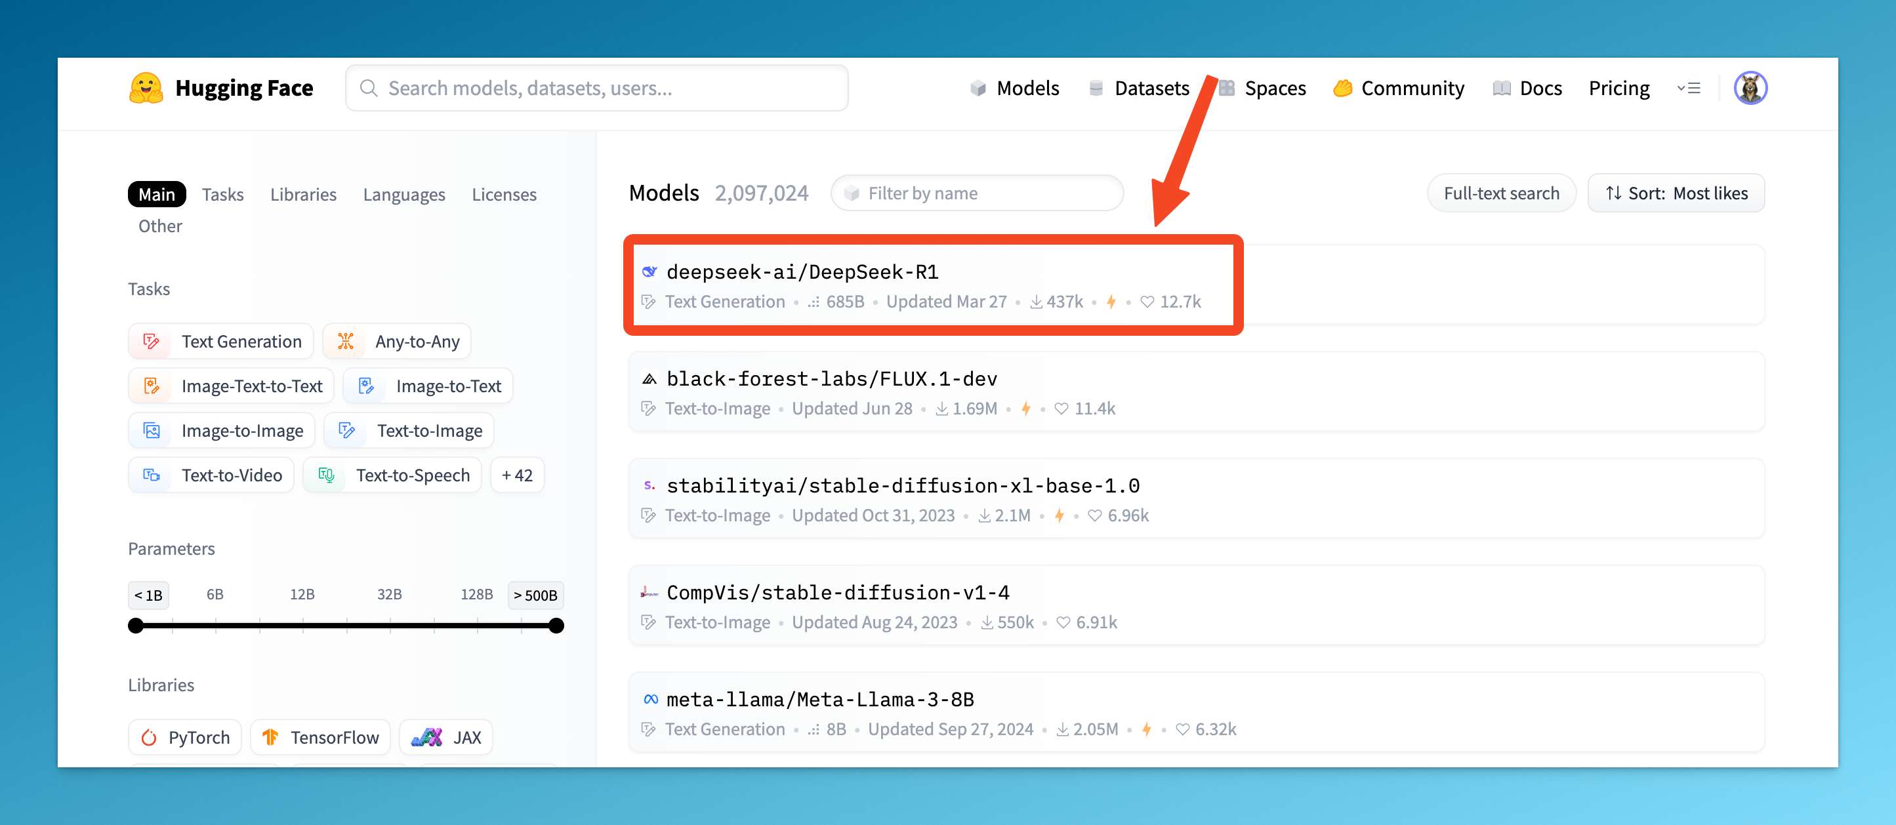The image size is (1896, 825).
Task: Click left handle of Parameters slider
Action: pos(135,626)
